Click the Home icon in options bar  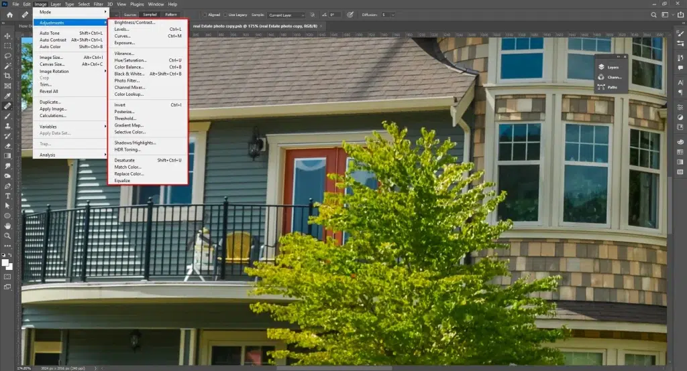(9, 14)
